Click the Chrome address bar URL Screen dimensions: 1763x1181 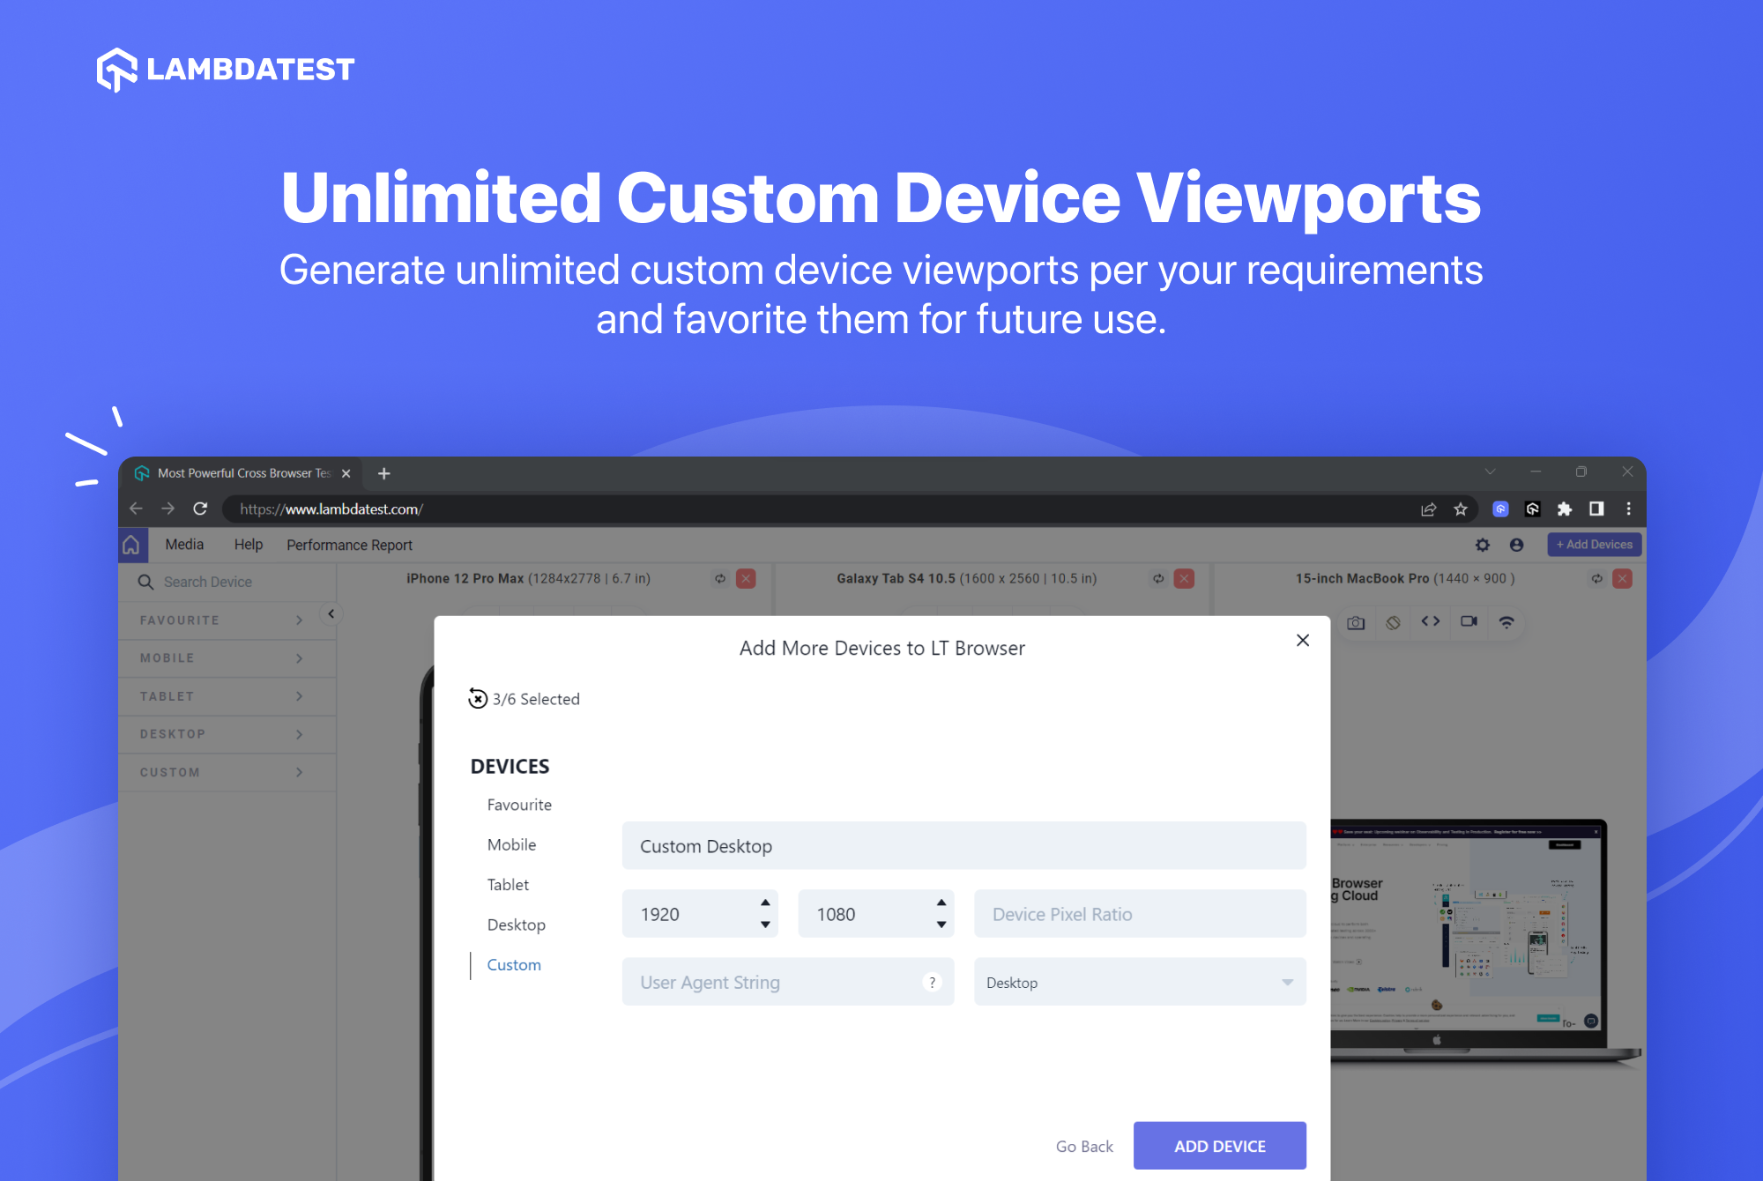331,509
